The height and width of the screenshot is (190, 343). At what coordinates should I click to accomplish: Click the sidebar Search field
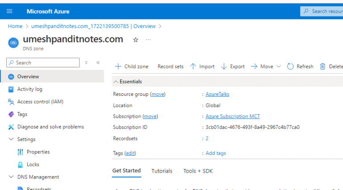pos(43,63)
